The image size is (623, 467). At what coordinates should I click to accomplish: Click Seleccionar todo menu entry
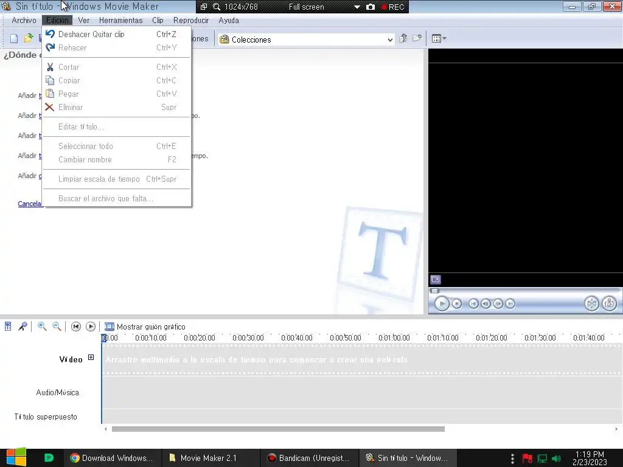click(116, 146)
